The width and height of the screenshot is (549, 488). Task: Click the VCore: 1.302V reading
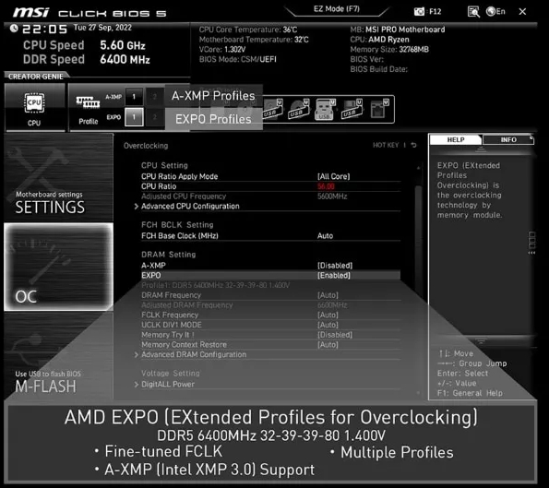point(222,50)
